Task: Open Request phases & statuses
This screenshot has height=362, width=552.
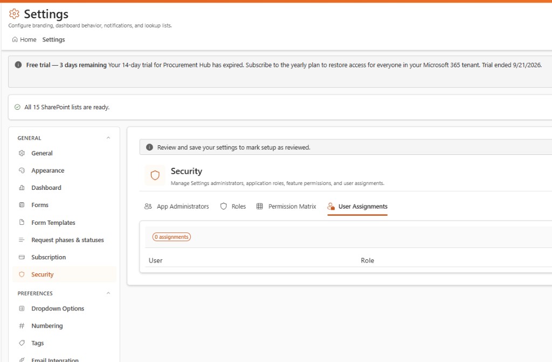Action: pyautogui.click(x=65, y=240)
